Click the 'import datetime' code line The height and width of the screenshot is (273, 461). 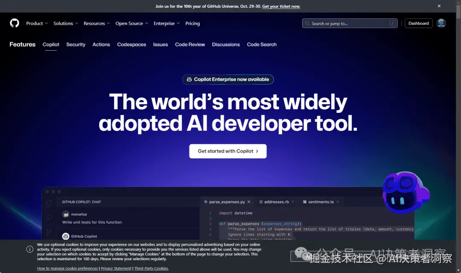[x=236, y=213]
